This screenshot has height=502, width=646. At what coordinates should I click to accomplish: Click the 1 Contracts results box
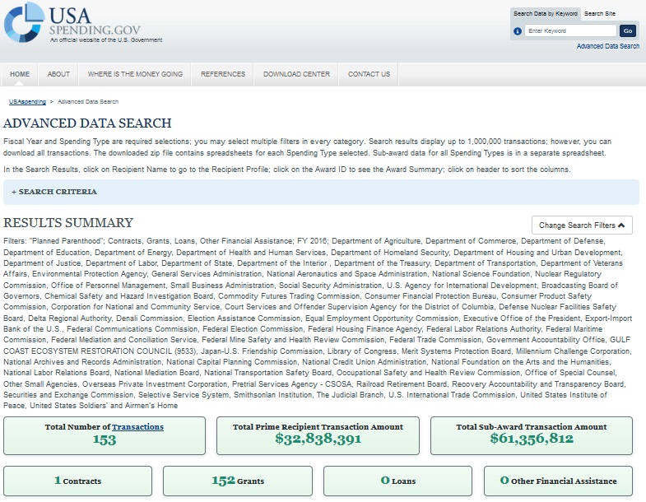(78, 481)
